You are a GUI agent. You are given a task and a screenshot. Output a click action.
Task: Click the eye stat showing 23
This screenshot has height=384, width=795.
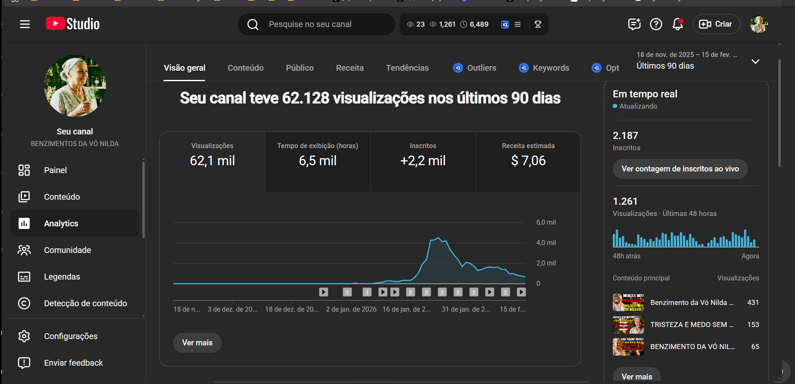416,25
